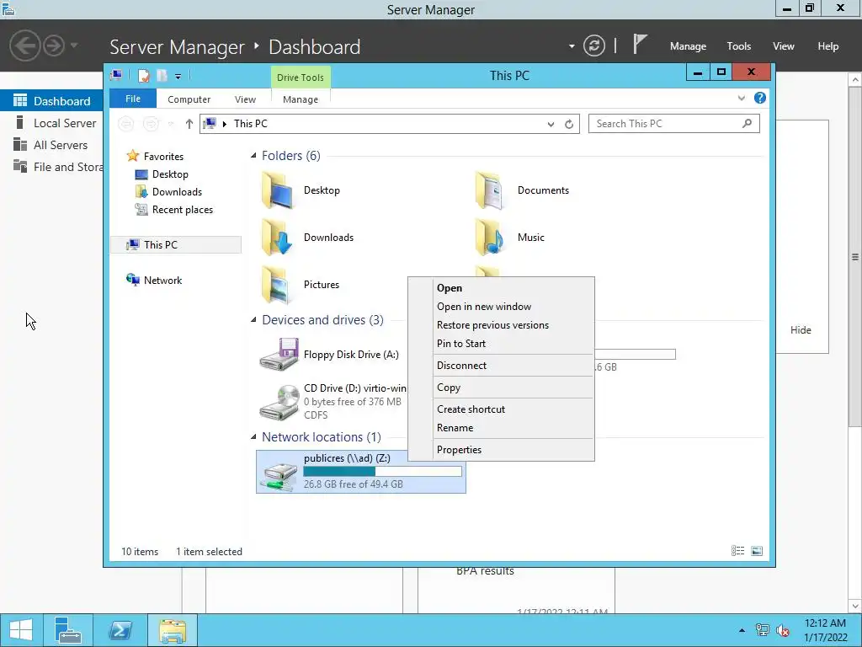This screenshot has width=862, height=647.
Task: Click network icon in system tray
Action: [762, 630]
